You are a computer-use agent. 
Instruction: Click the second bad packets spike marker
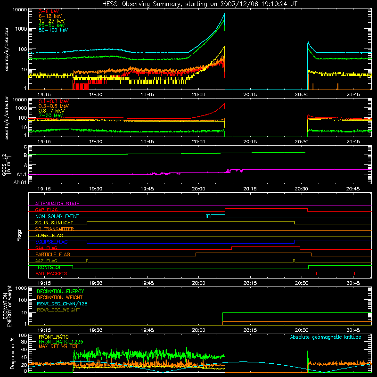(354, 273)
